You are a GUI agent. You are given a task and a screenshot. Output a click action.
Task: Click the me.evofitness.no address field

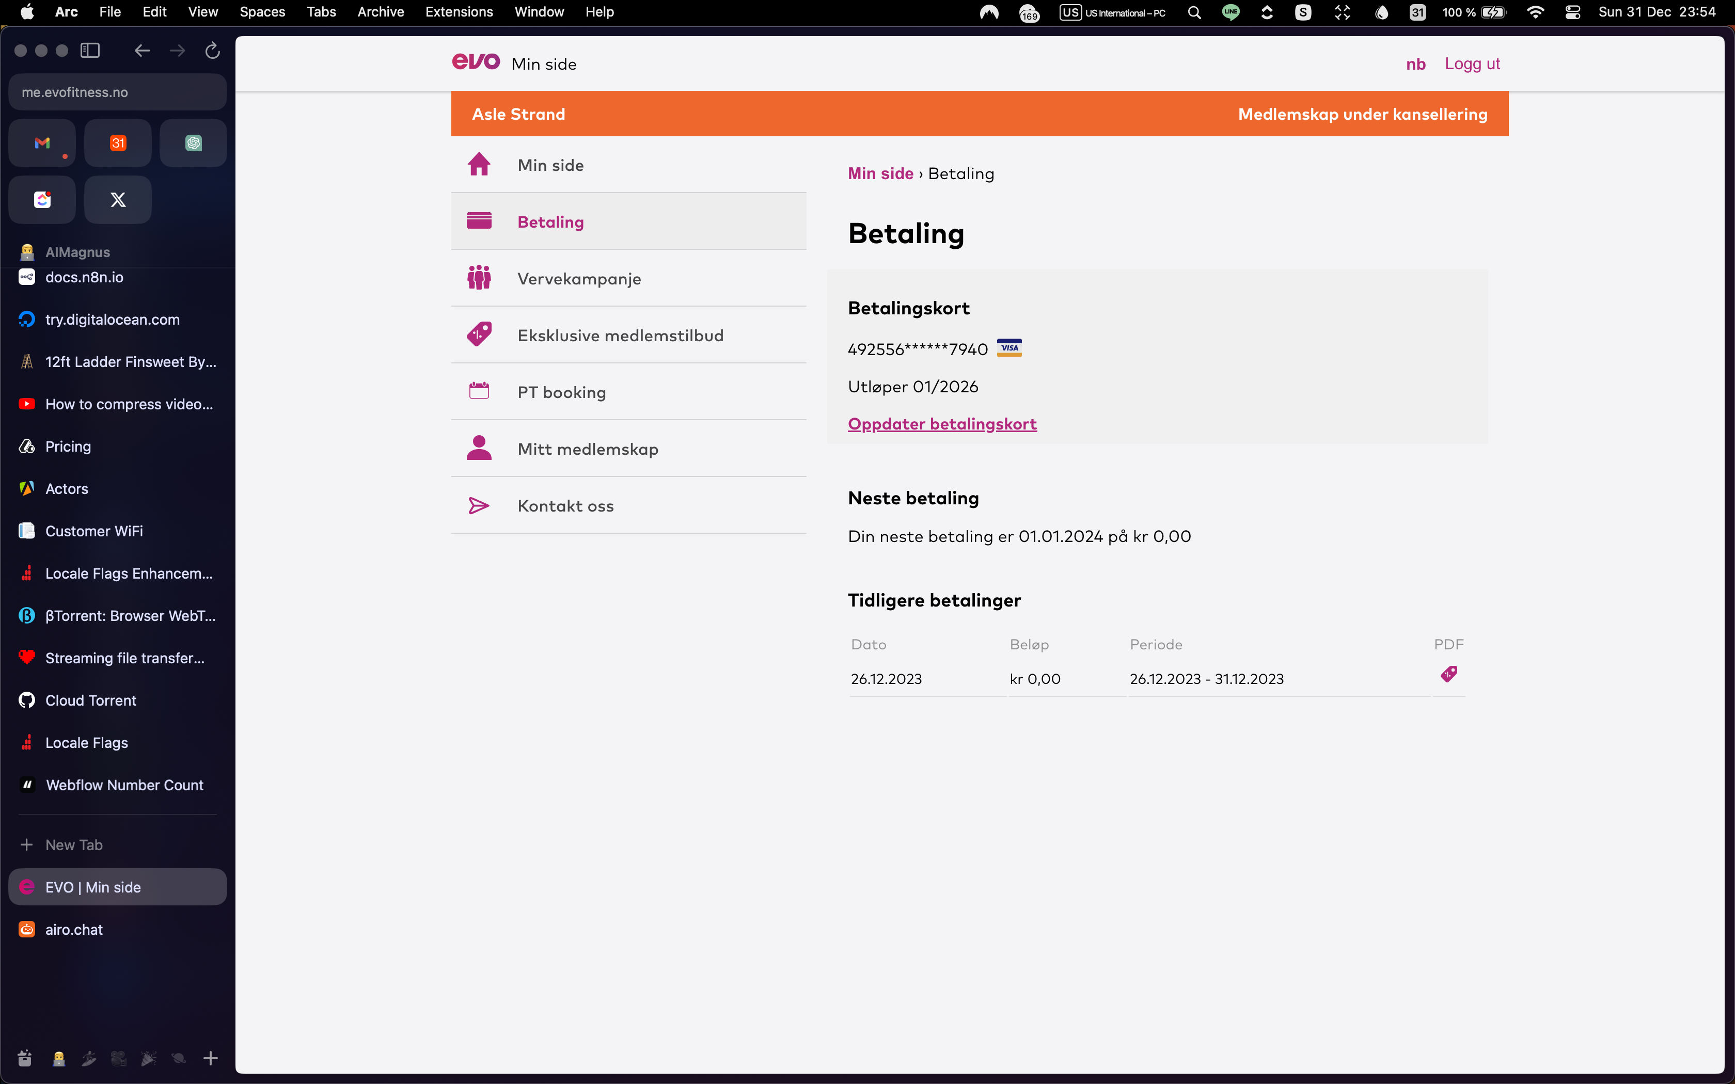[118, 92]
